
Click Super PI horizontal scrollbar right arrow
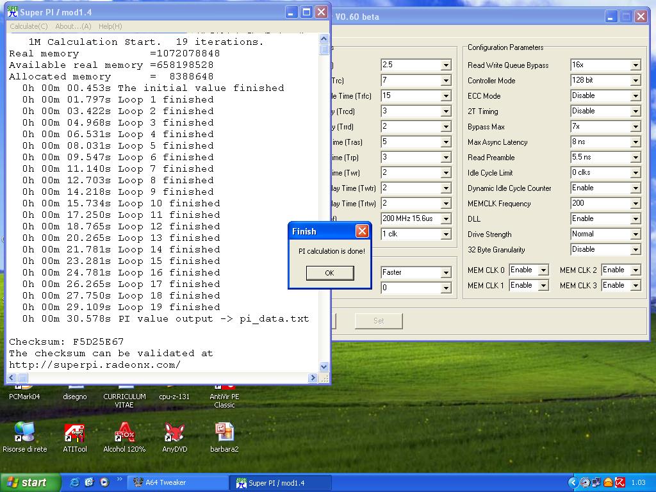[312, 378]
